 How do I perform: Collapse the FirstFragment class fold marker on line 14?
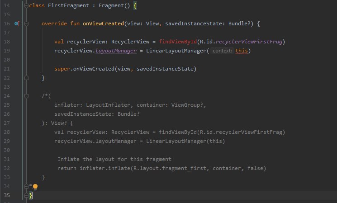click(x=26, y=5)
